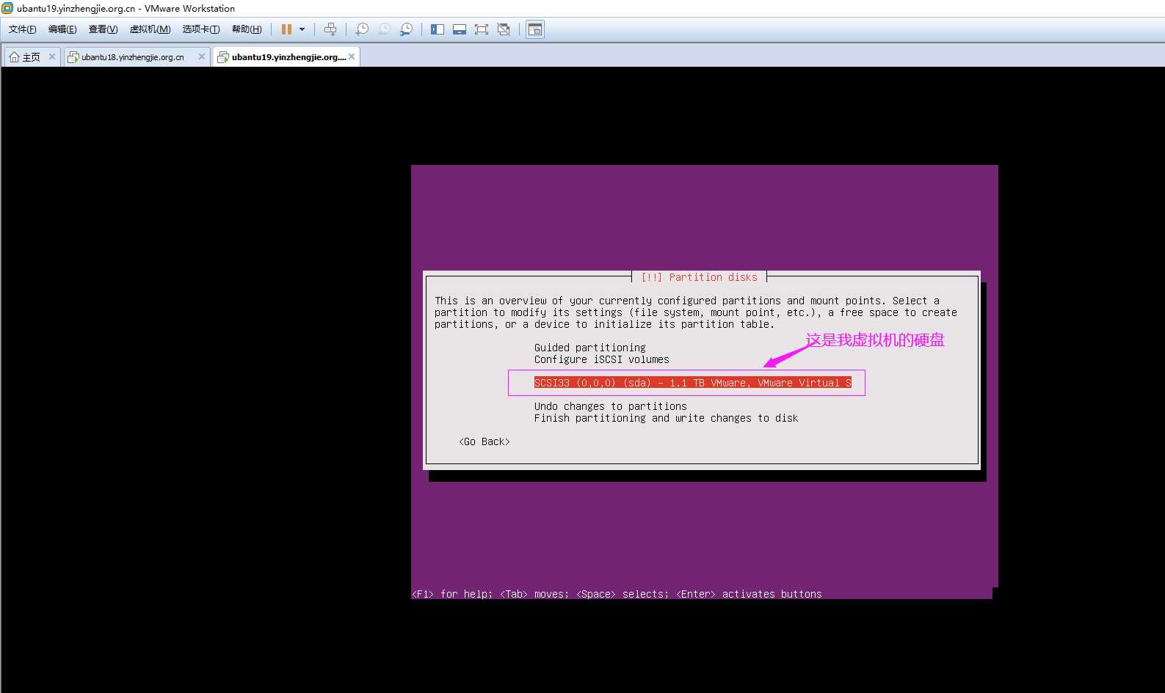
Task: Pause the virtual machine with the orange pause icon
Action: point(286,29)
